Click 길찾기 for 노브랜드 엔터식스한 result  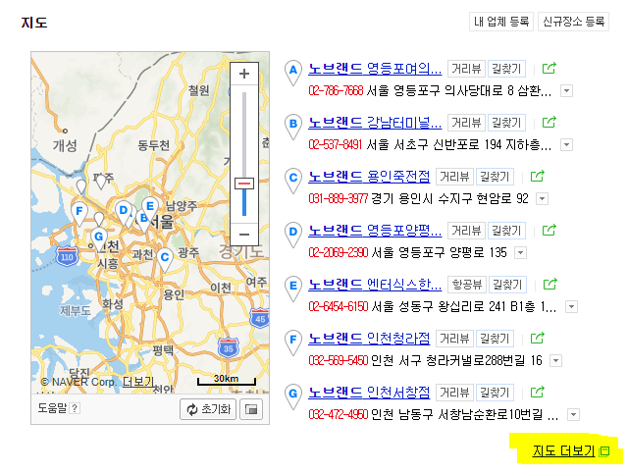point(507,285)
